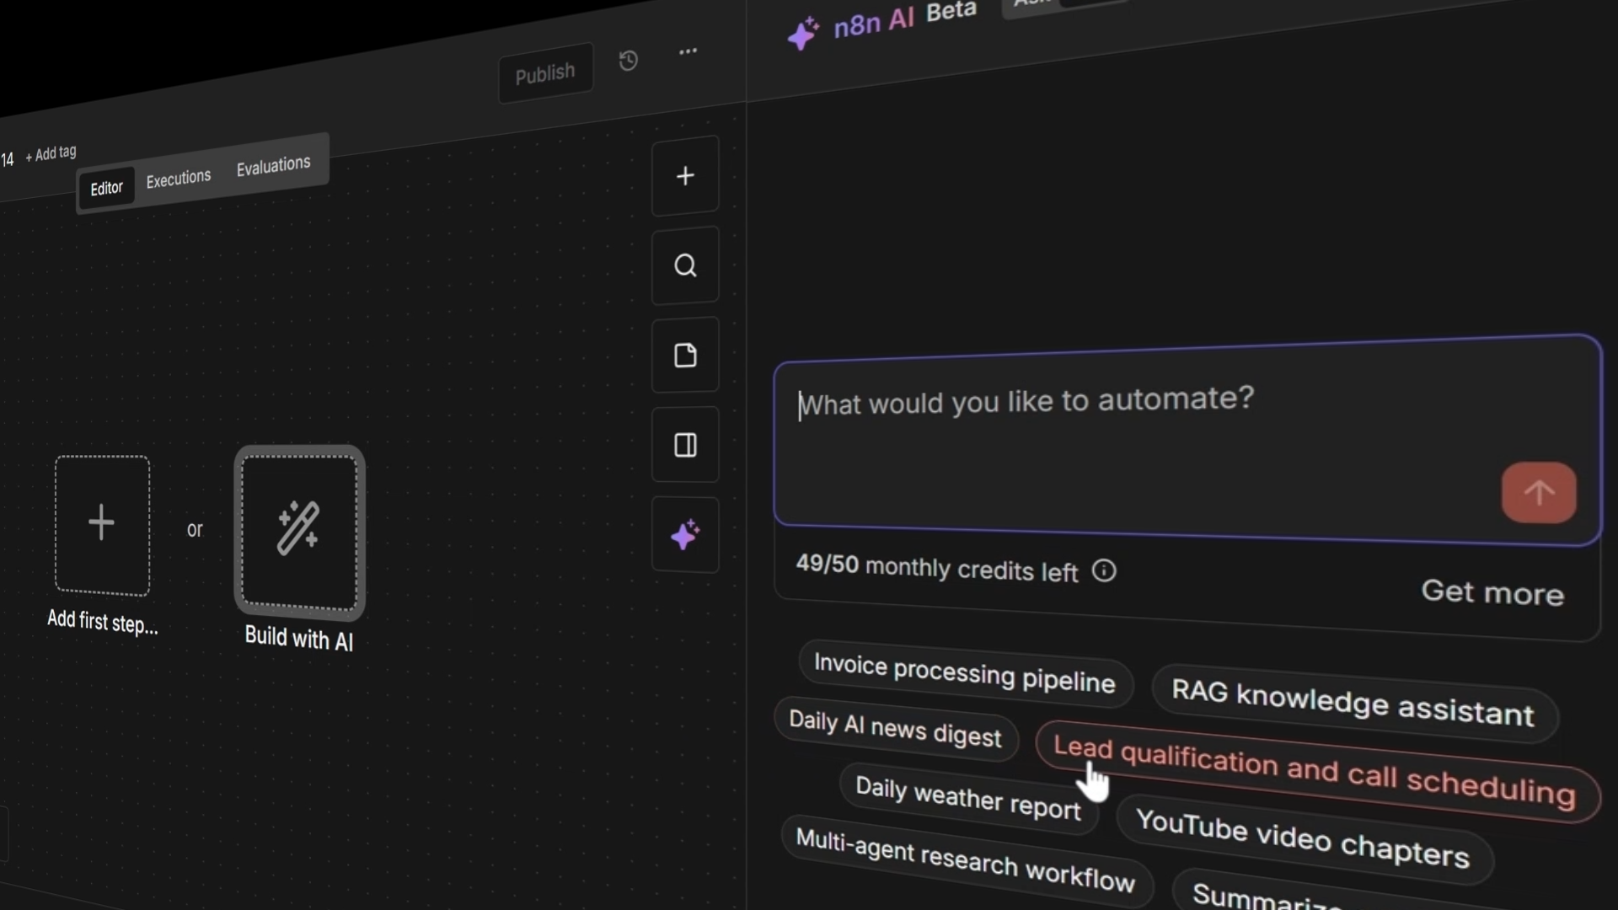Click the sticky note icon
This screenshot has width=1618, height=910.
[x=685, y=356]
